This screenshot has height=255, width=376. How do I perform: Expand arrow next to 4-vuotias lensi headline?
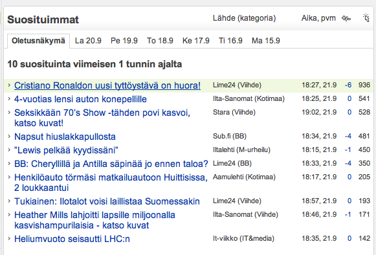coord(9,99)
